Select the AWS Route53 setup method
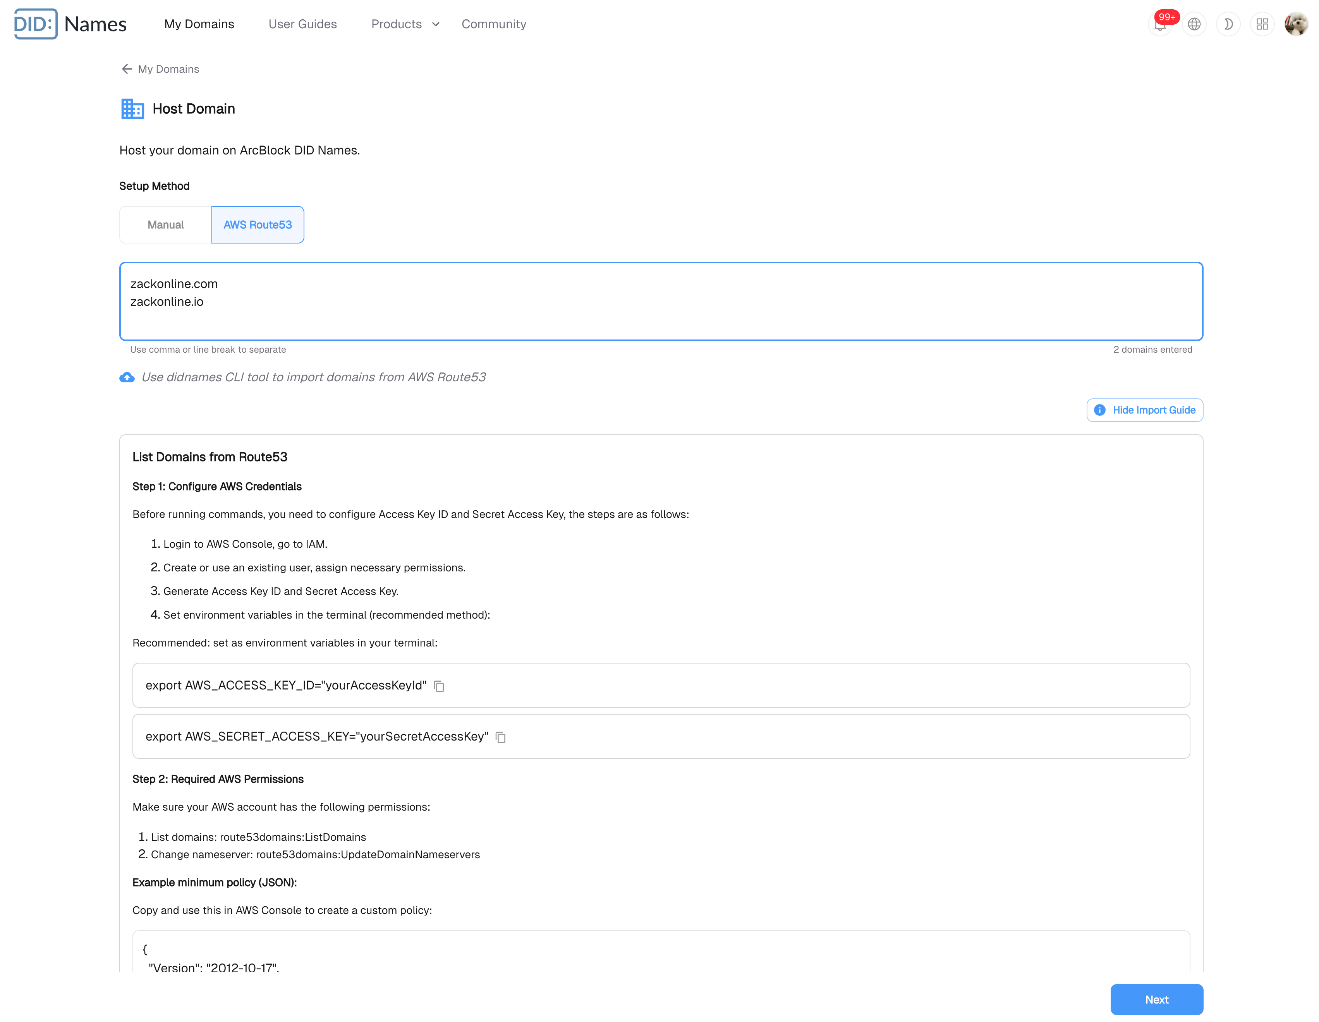 [257, 225]
